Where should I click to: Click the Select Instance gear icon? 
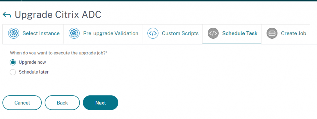[14, 33]
